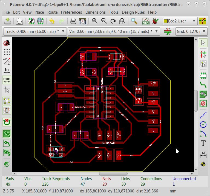Select the Add circle tool
Viewport: 210px width, 196px height.
[x=203, y=125]
